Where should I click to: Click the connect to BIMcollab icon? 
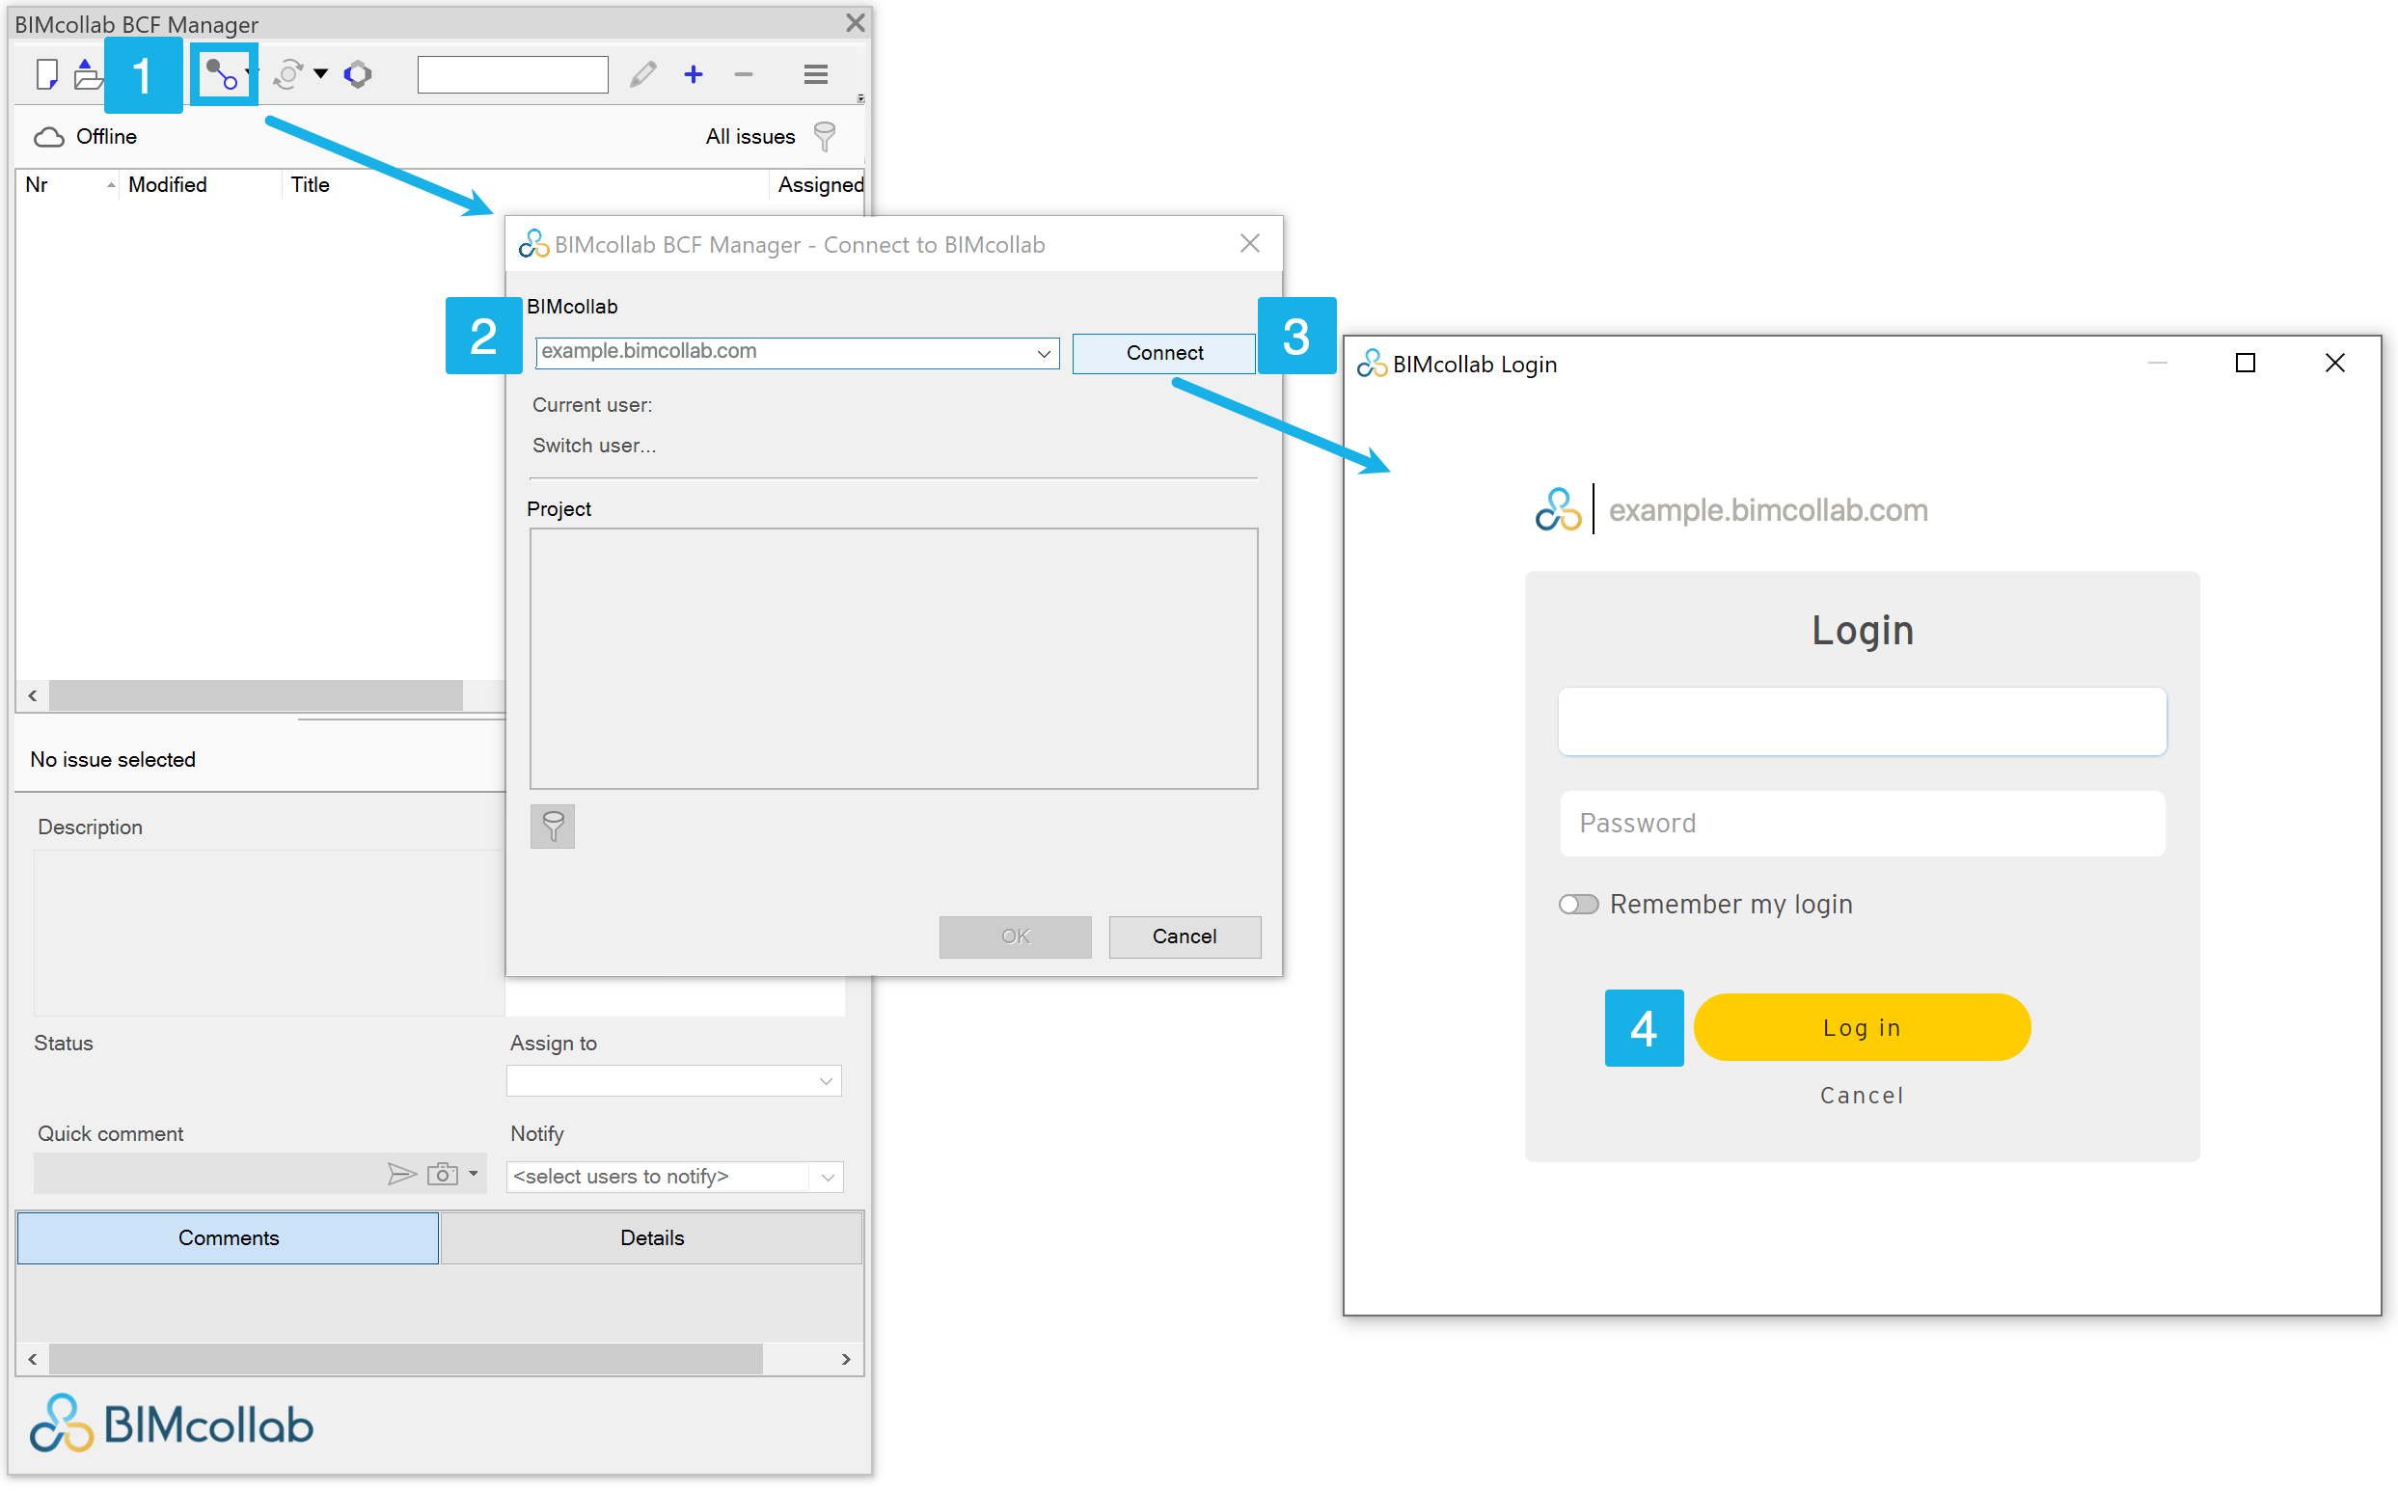click(222, 74)
